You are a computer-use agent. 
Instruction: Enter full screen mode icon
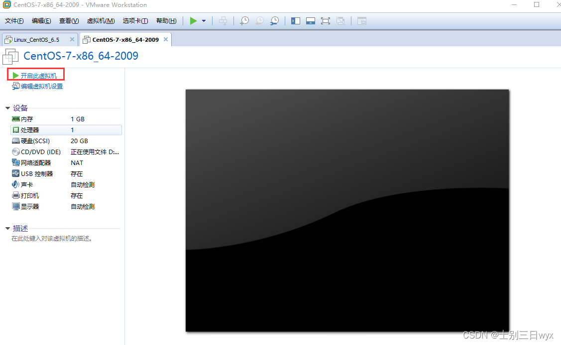tap(325, 21)
